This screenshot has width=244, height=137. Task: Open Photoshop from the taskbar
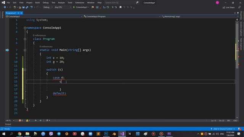[106, 134]
